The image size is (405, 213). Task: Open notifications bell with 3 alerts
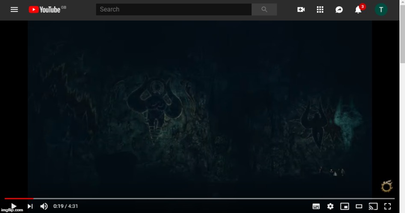pos(359,9)
